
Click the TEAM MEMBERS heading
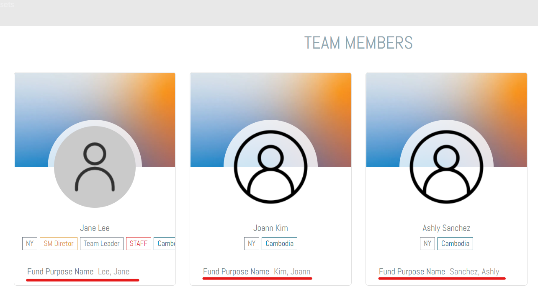(x=358, y=43)
